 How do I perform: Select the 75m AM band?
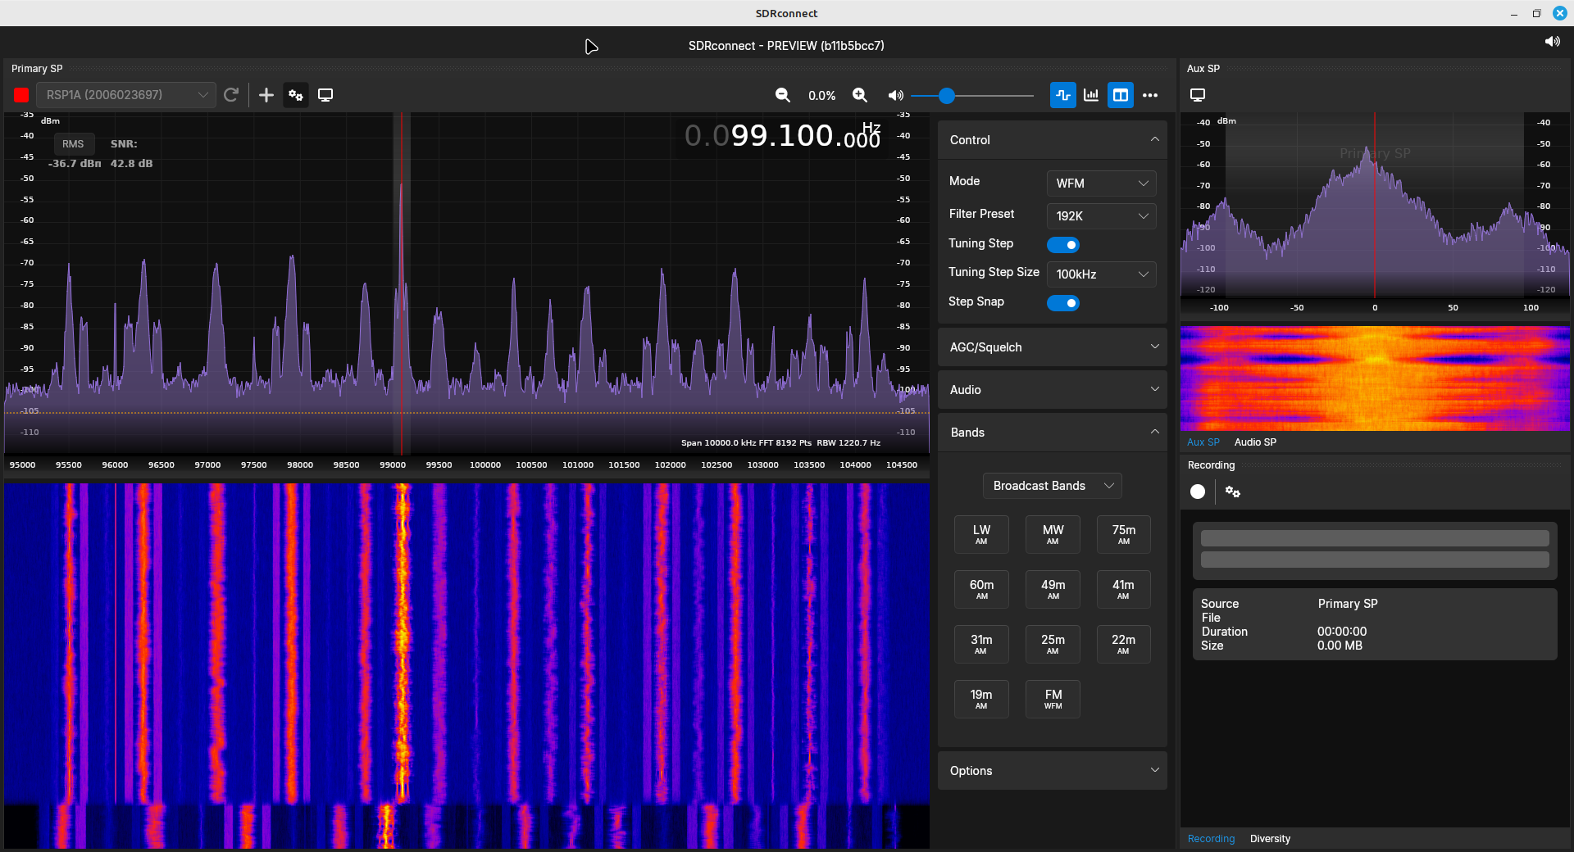coord(1124,534)
